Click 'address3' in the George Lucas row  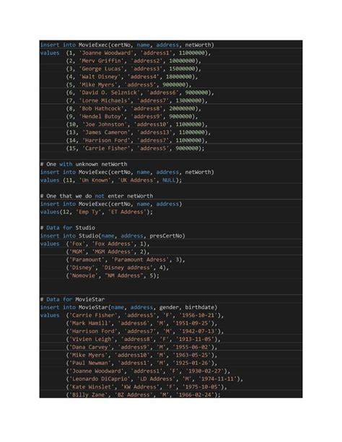[147, 68]
